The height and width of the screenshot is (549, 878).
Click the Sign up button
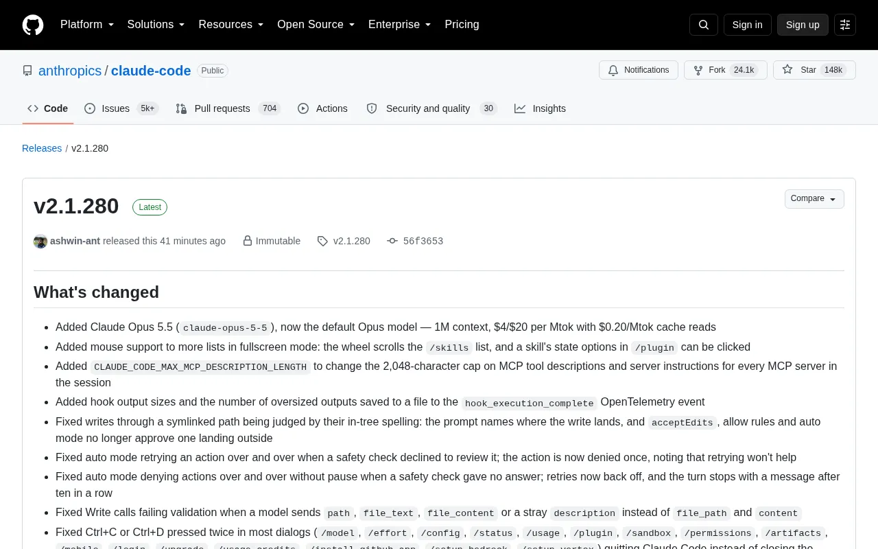[x=803, y=25]
